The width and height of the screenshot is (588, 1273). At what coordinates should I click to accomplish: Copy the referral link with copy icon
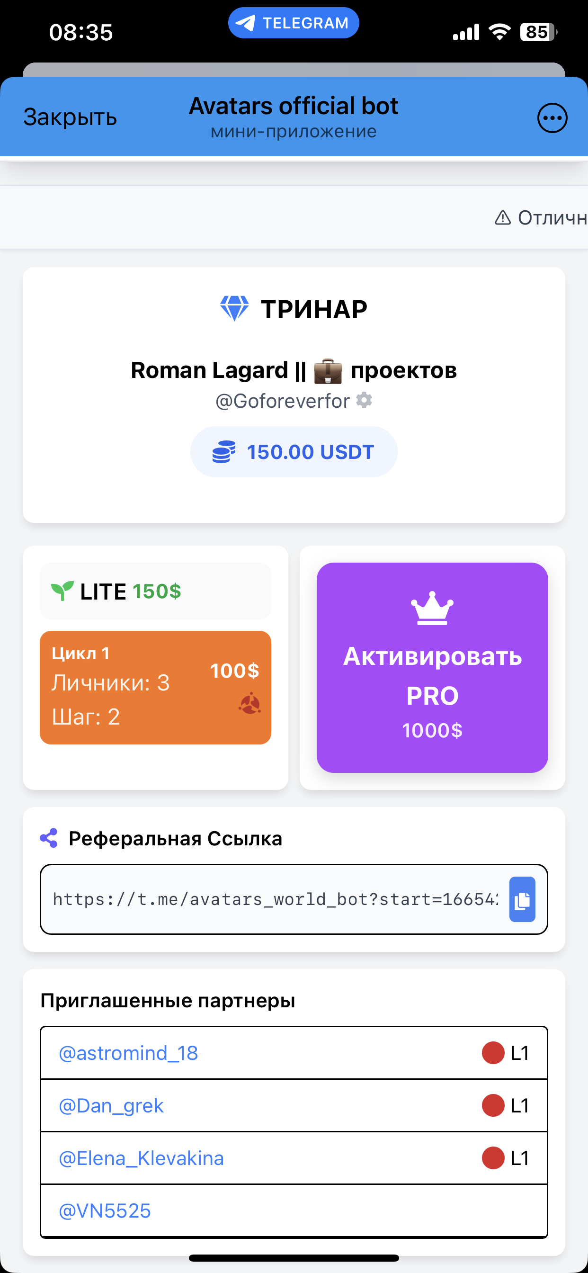pos(522,899)
